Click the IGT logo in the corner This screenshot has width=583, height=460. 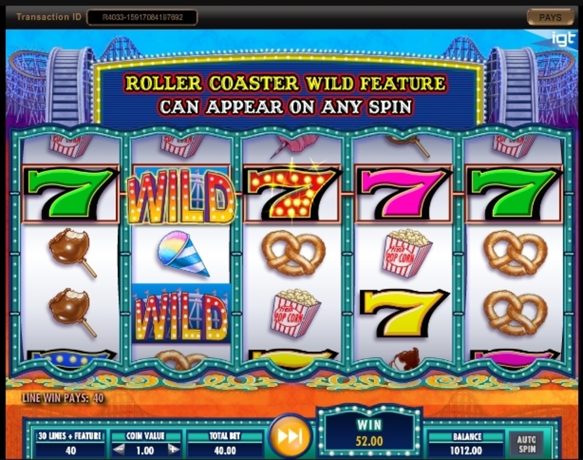click(564, 39)
